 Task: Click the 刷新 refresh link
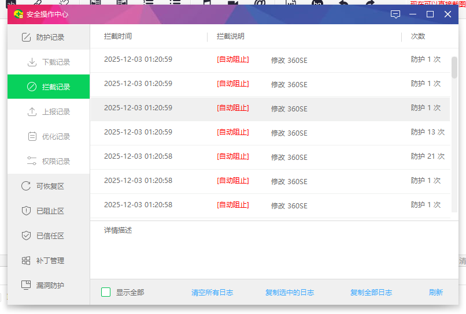436,293
